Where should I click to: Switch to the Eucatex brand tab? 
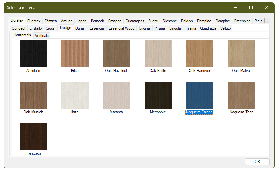[34, 21]
